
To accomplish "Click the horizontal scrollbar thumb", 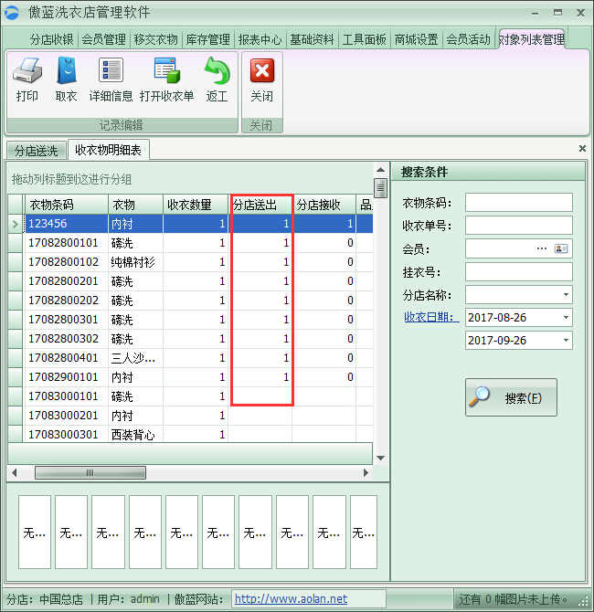I will [90, 472].
